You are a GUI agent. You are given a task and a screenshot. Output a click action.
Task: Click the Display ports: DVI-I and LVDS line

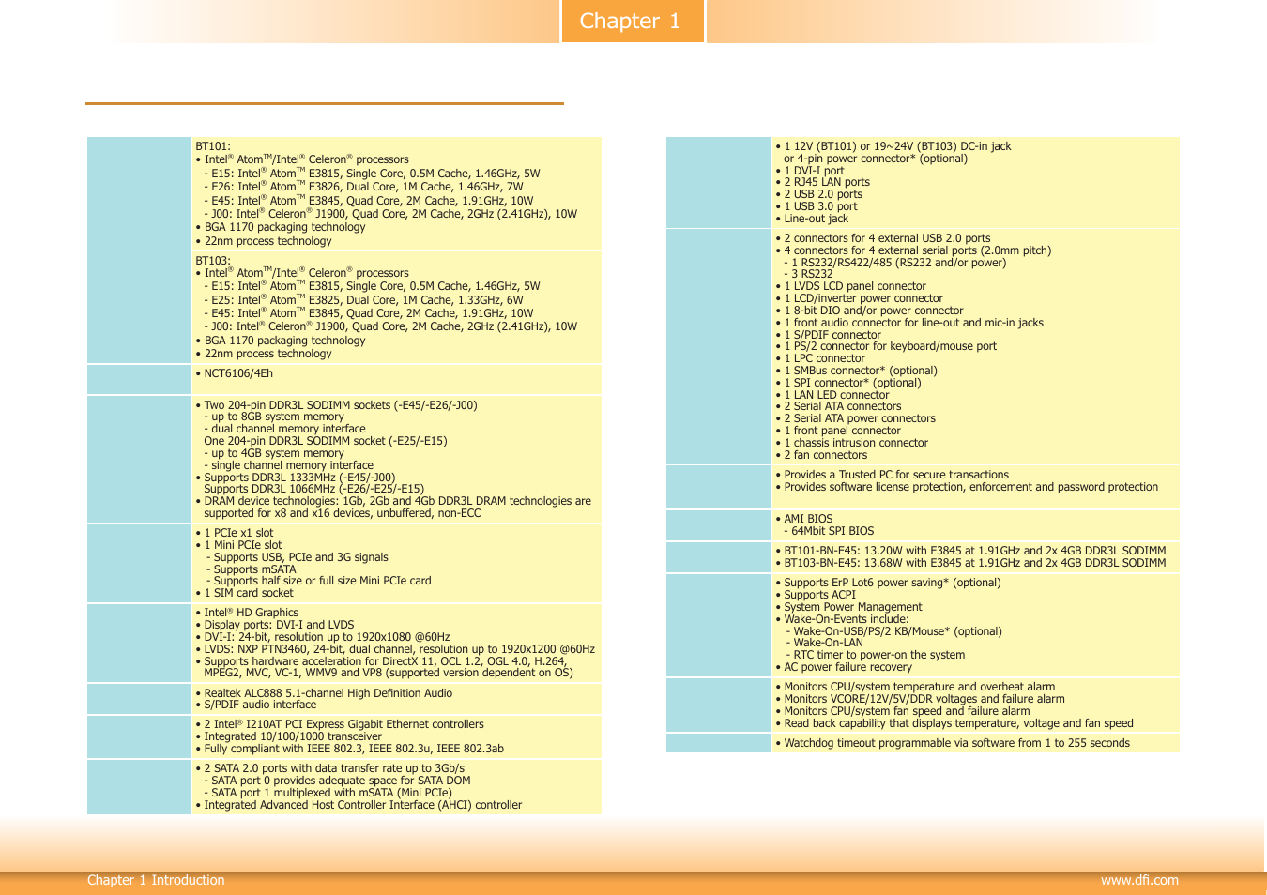[275, 625]
